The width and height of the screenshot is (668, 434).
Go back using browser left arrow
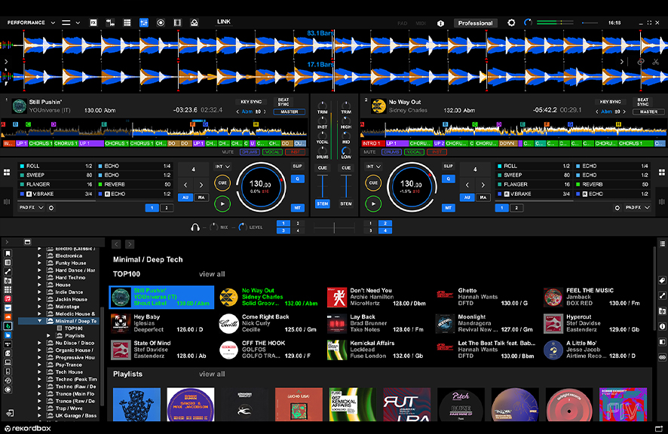117,244
